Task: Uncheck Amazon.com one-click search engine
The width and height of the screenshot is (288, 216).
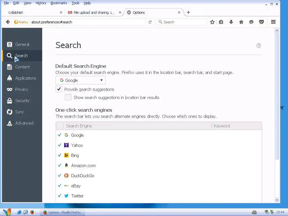Action: pyautogui.click(x=60, y=165)
